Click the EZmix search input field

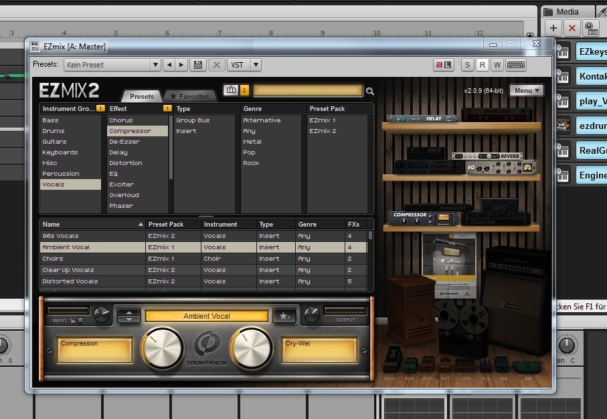click(308, 90)
